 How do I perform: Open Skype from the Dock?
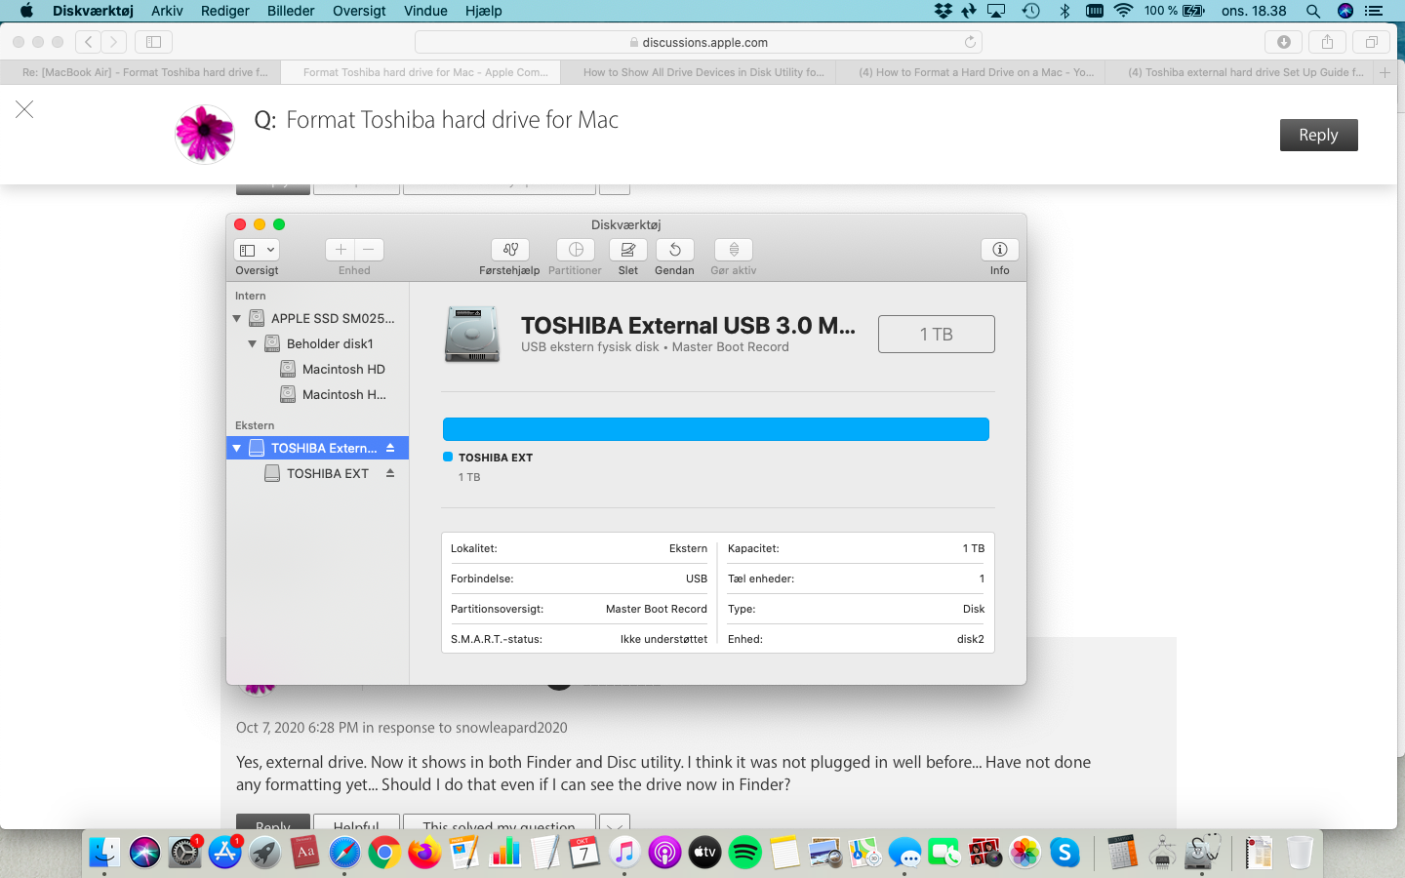[x=1065, y=853]
